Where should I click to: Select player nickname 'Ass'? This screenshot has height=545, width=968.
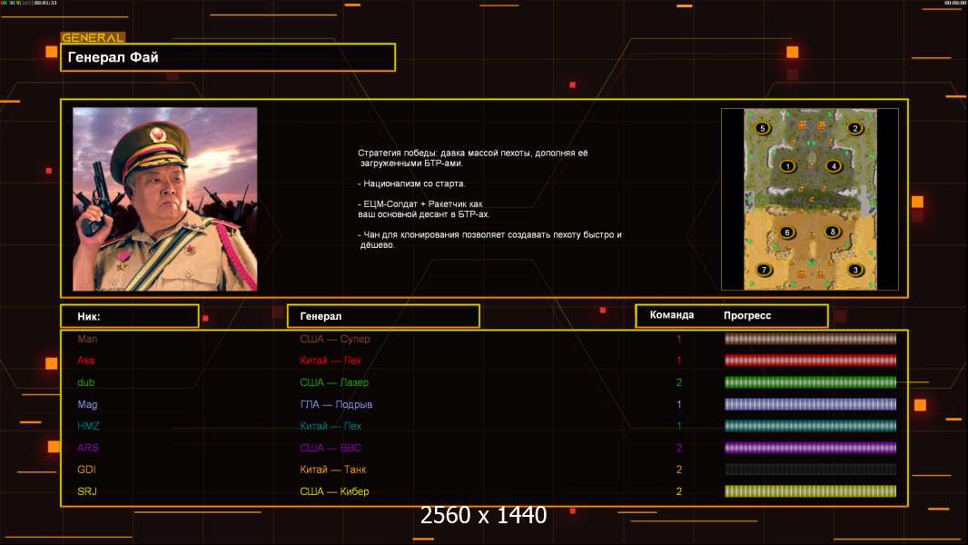(x=85, y=361)
